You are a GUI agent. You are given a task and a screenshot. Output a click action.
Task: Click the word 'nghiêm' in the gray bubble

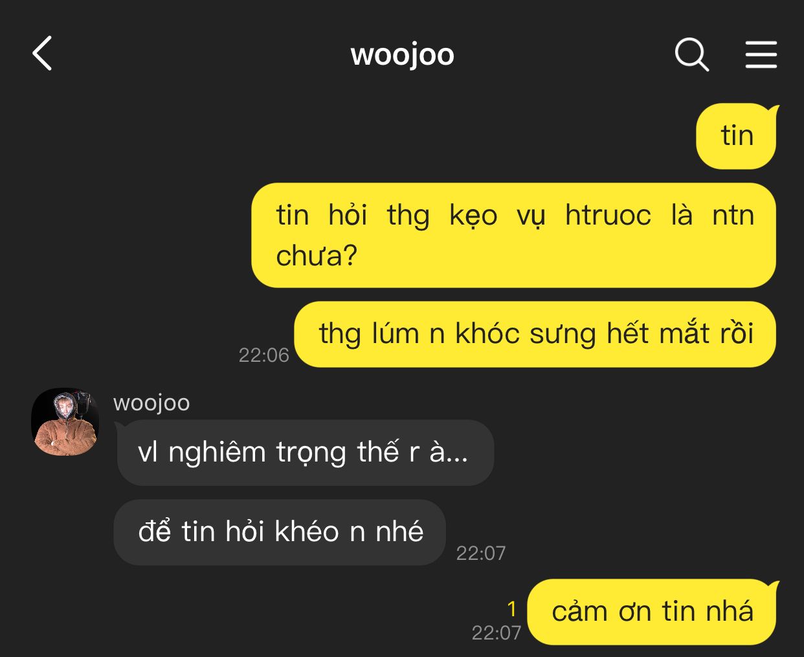pyautogui.click(x=217, y=452)
